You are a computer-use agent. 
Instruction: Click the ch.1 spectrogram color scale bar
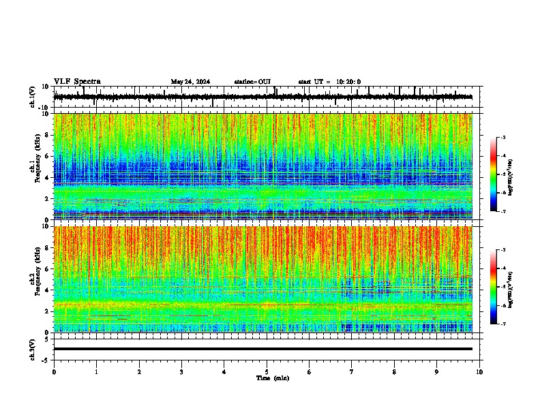493,174
